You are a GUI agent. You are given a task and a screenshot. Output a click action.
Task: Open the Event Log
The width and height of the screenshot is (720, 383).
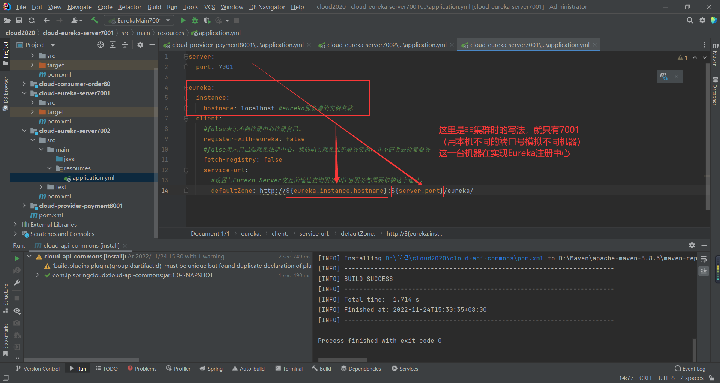(690, 369)
